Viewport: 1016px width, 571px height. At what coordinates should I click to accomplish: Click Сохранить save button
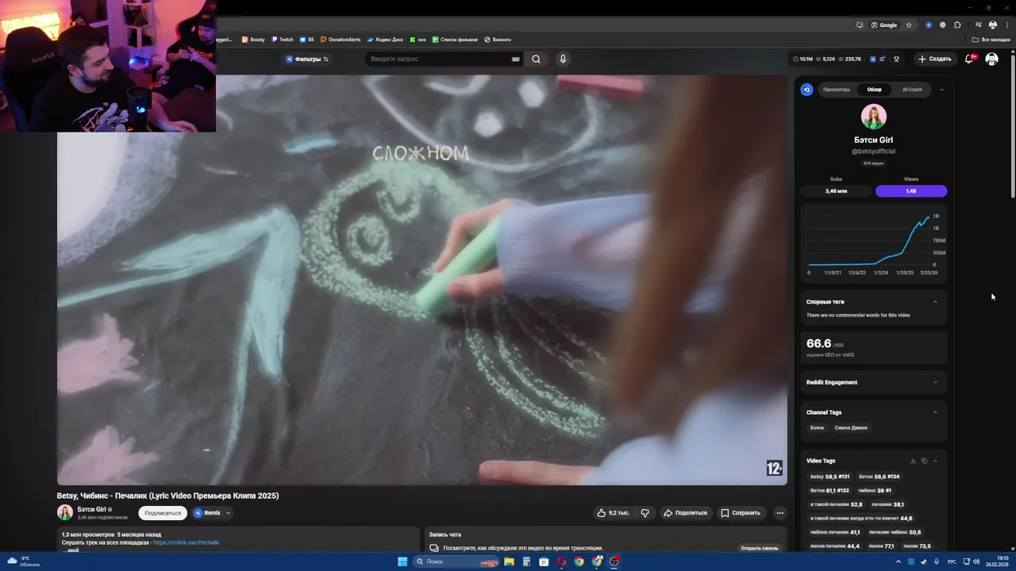[x=741, y=513]
